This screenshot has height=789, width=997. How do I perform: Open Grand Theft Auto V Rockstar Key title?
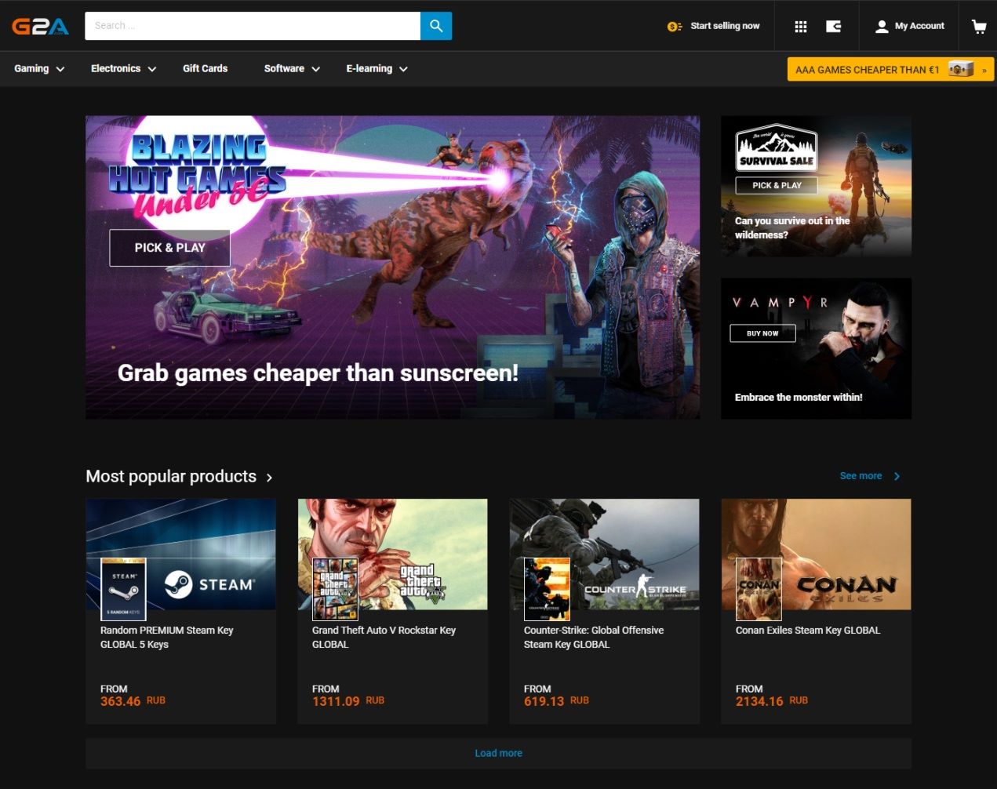coord(384,638)
